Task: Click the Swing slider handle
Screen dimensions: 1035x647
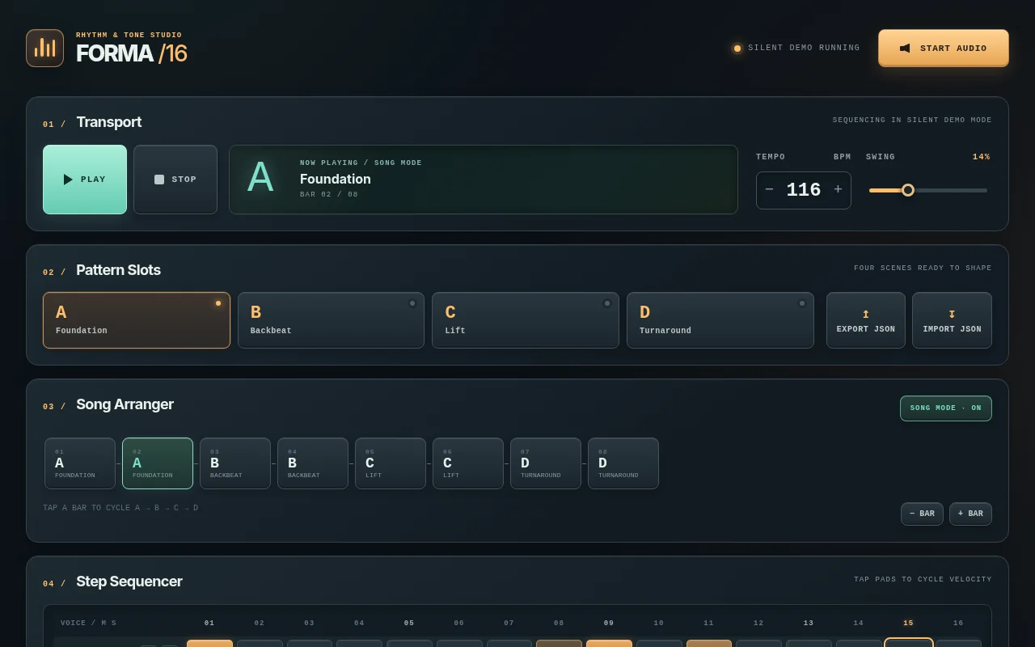Action: [908, 190]
